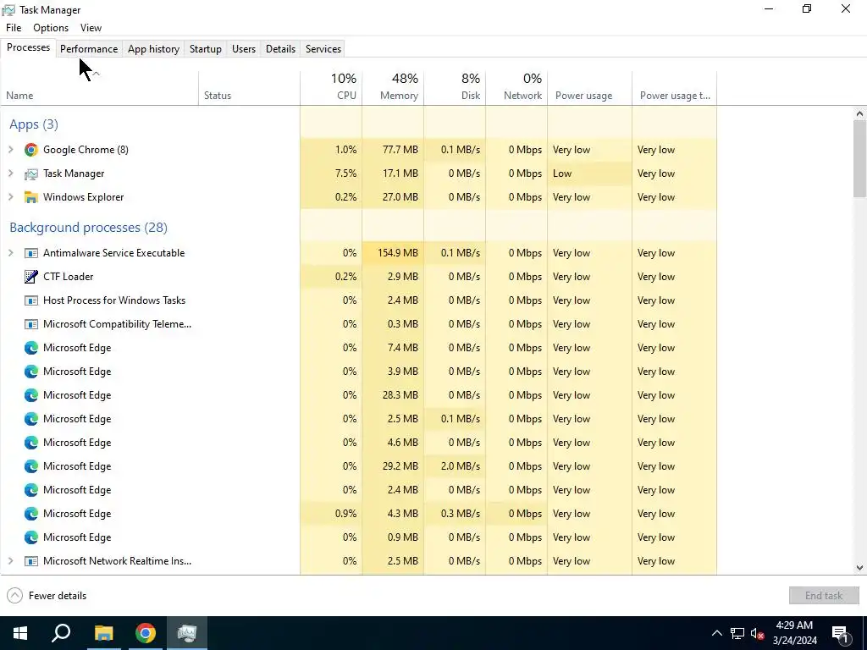Click the Host Process for Windows Tasks icon
Screen dimensions: 867x650
click(31, 300)
